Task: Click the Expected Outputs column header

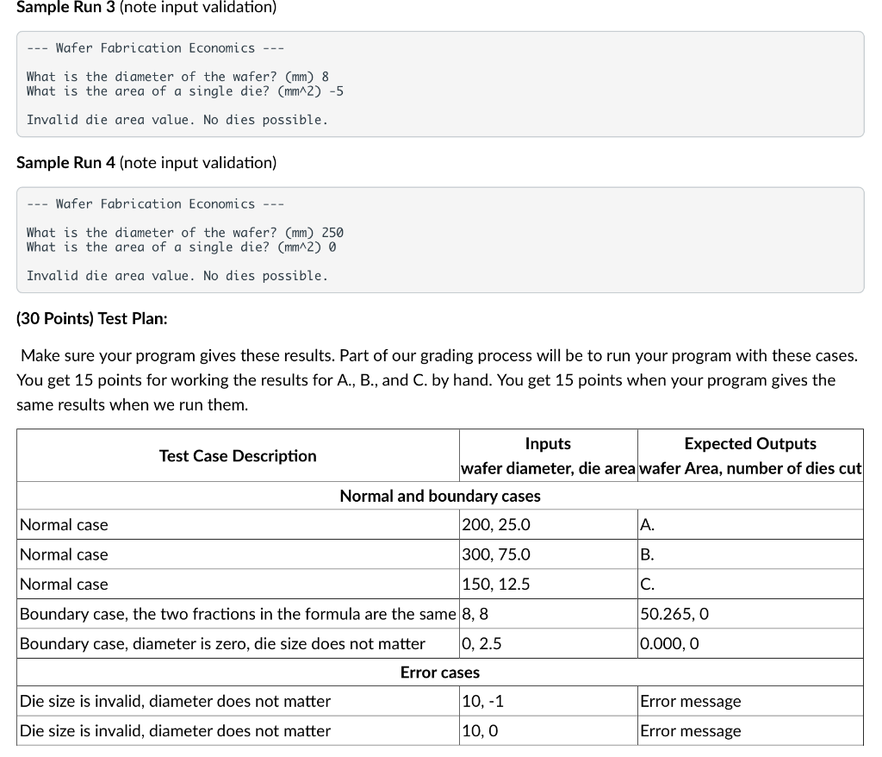Action: [749, 443]
